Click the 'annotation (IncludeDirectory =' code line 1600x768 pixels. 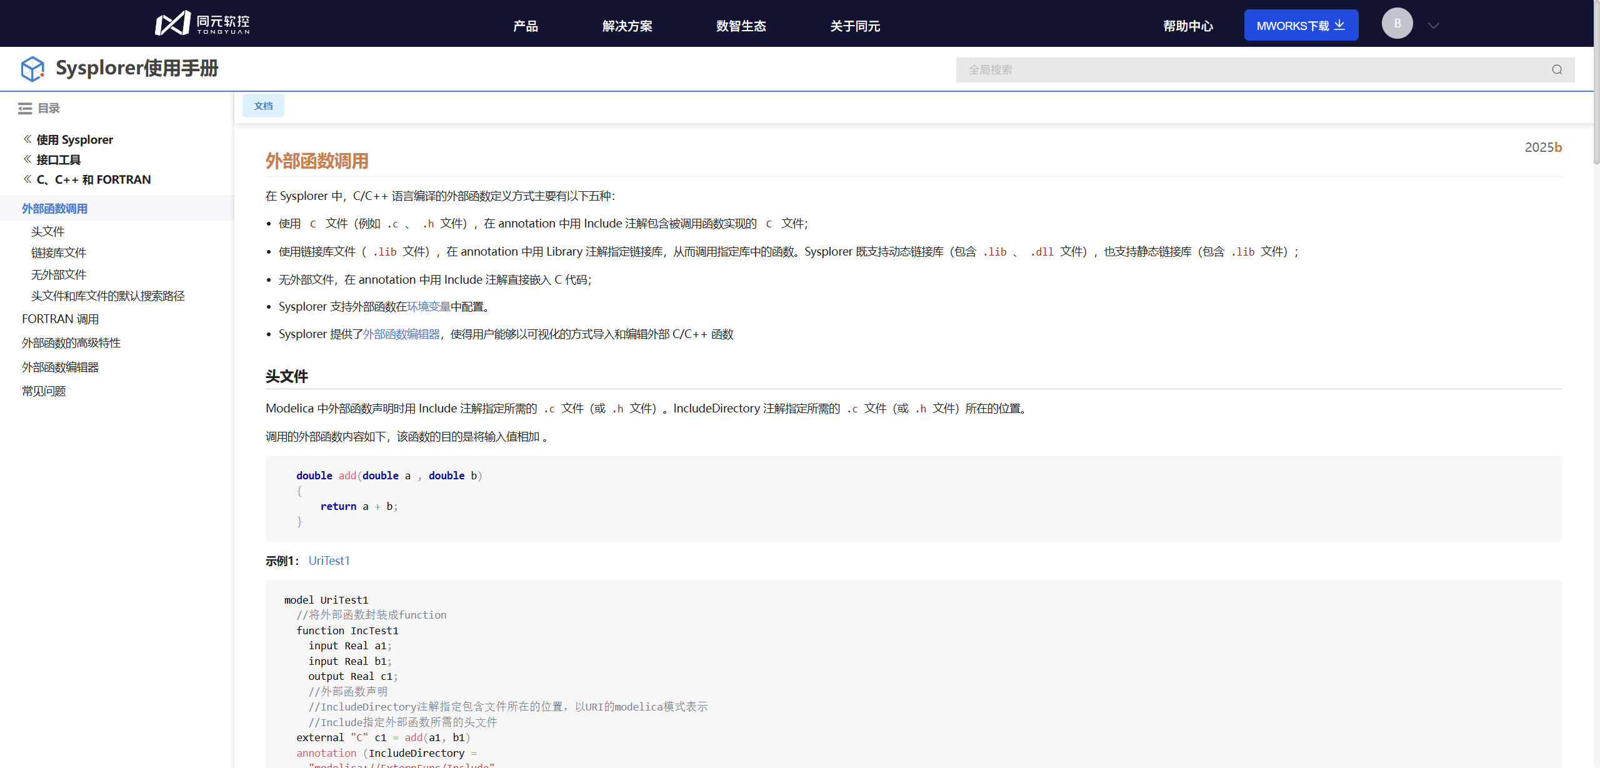(x=387, y=753)
